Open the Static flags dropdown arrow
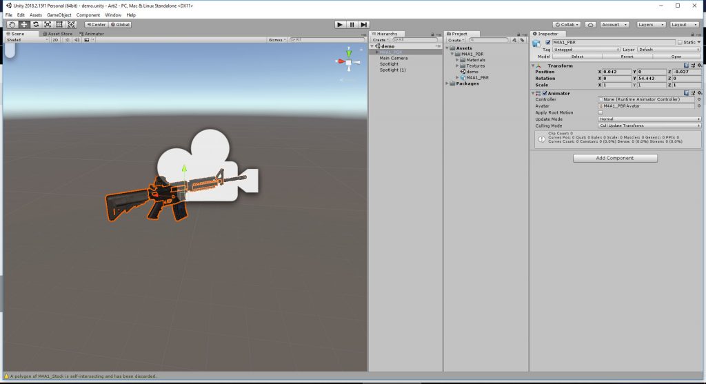The image size is (706, 384). click(x=699, y=42)
